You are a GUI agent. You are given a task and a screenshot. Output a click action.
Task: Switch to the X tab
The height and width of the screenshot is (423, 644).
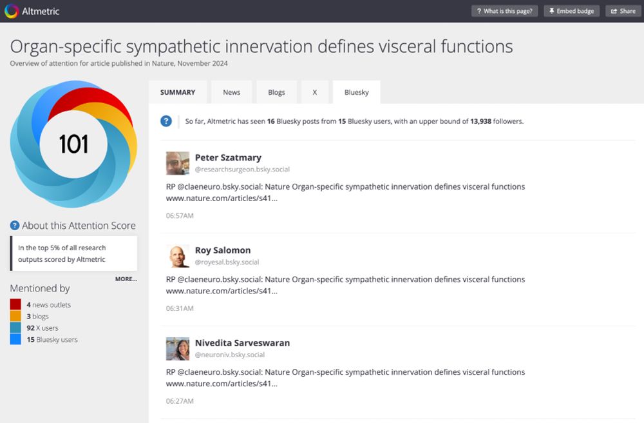point(315,92)
